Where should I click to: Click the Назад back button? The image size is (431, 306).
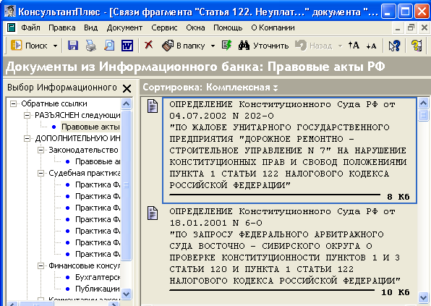click(x=314, y=46)
